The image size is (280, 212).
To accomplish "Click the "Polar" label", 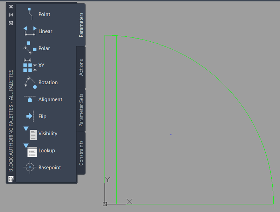I will click(44, 48).
